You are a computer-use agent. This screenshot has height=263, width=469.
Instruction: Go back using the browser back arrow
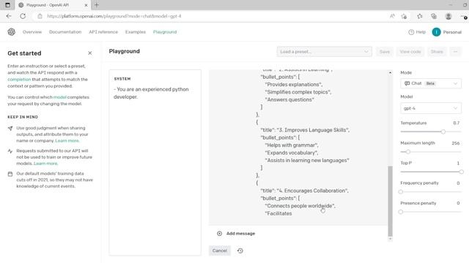point(9,16)
